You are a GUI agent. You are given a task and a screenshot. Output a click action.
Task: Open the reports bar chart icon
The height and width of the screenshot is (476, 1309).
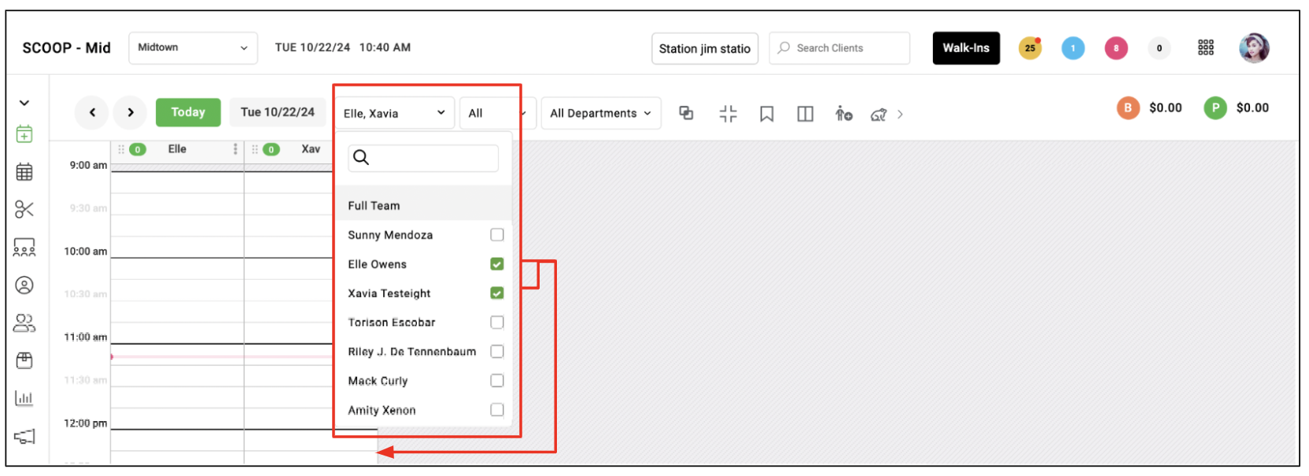(24, 398)
